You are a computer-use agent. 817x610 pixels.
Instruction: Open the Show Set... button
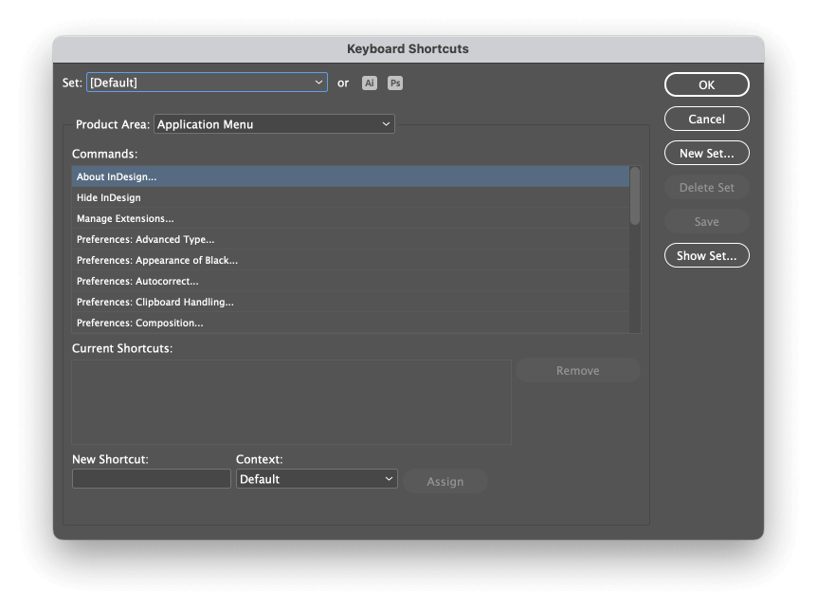point(706,255)
